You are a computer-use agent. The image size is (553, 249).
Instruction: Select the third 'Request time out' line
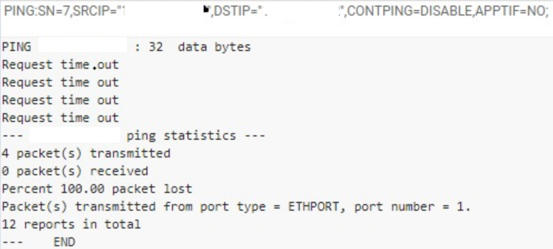coord(60,100)
